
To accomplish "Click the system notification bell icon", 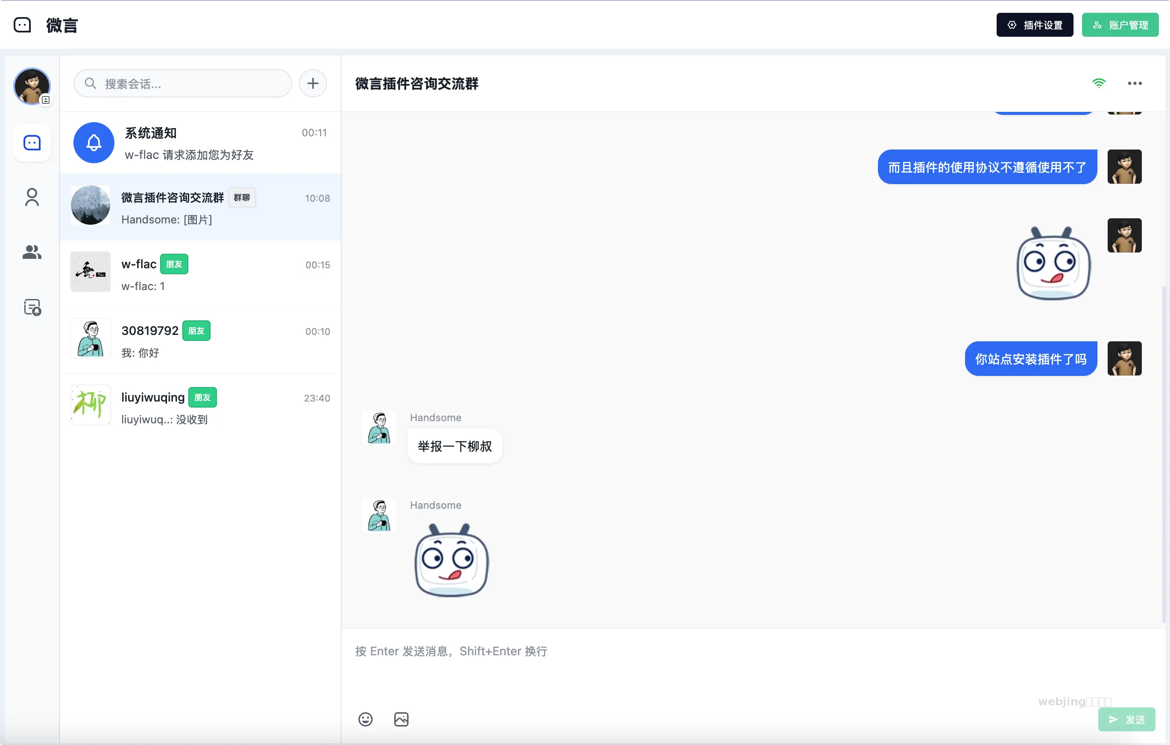I will [x=94, y=142].
